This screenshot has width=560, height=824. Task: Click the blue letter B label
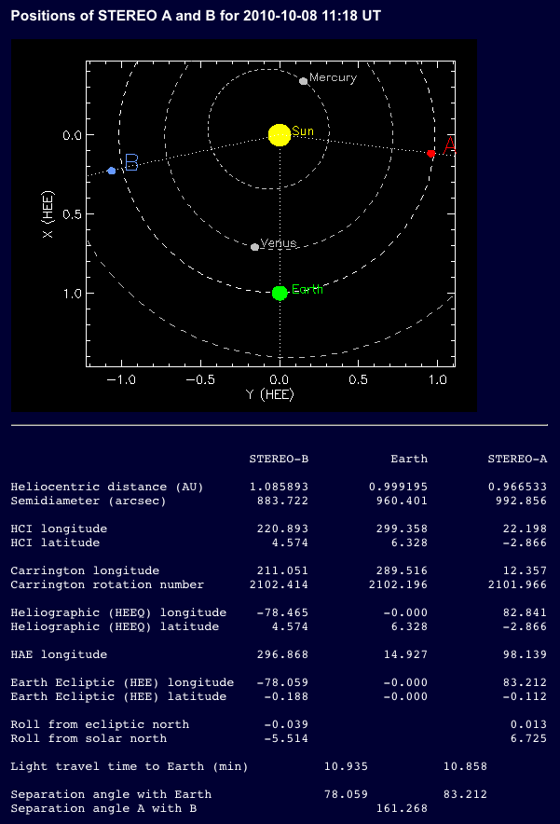pos(131,162)
